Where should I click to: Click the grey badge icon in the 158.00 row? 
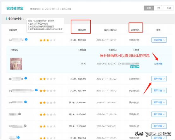tap(25, 126)
